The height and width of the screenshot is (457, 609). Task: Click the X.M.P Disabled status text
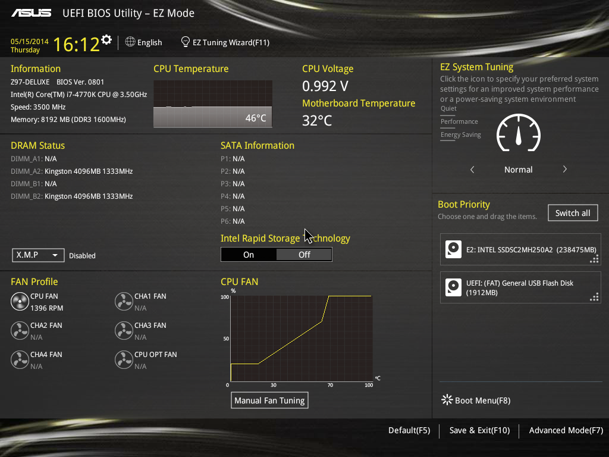click(82, 256)
